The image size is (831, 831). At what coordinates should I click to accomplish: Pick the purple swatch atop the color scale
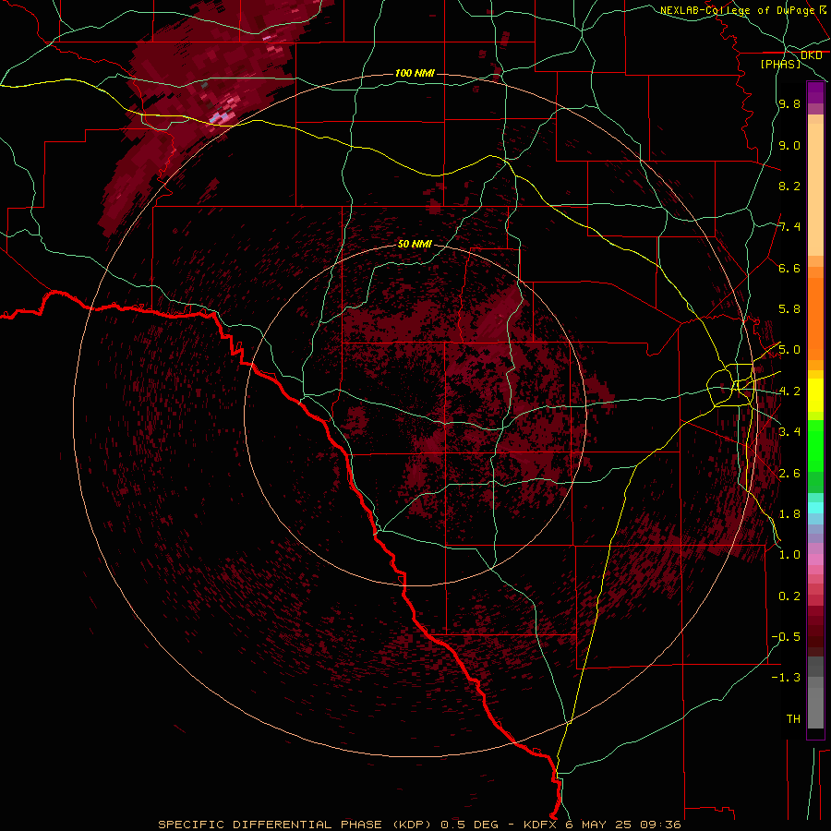click(815, 92)
